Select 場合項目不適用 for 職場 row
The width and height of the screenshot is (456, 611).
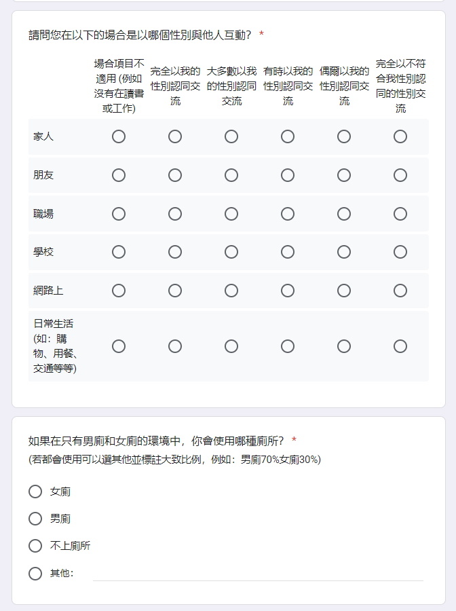click(119, 214)
